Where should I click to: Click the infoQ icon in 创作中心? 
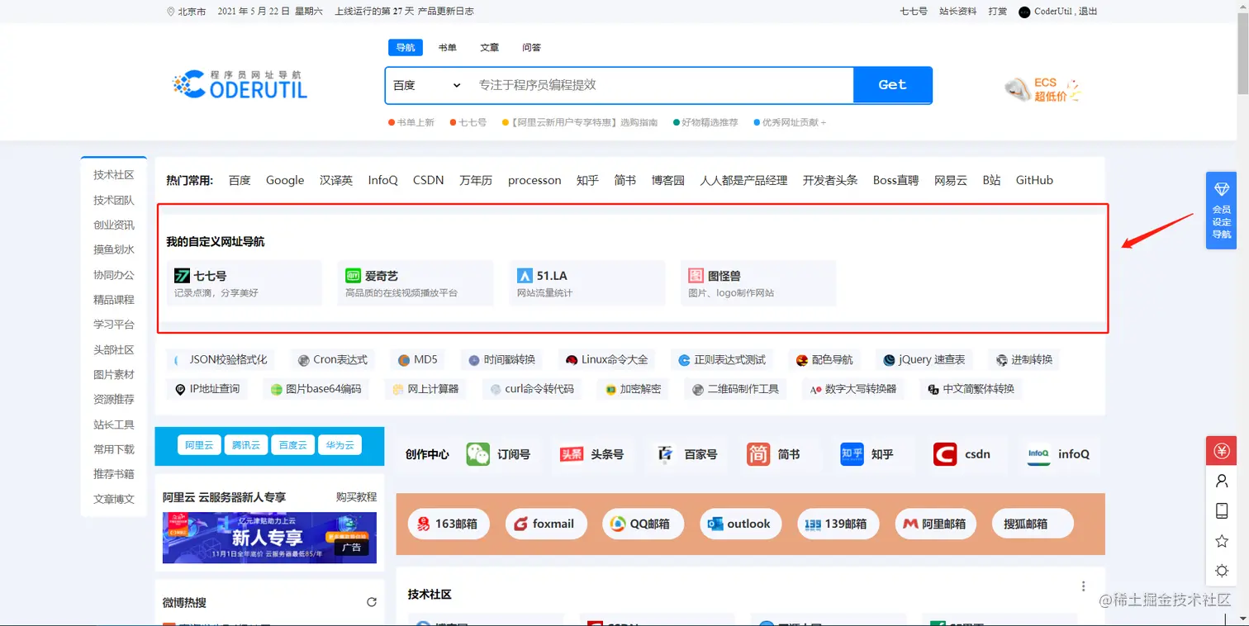point(1038,454)
